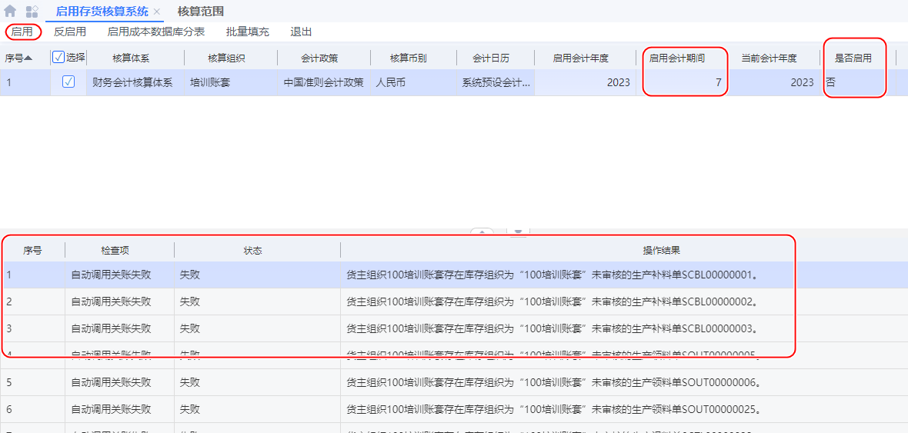Select result row for SCBL00000001
Viewport: 908px width, 433px height.
[x=551, y=275]
